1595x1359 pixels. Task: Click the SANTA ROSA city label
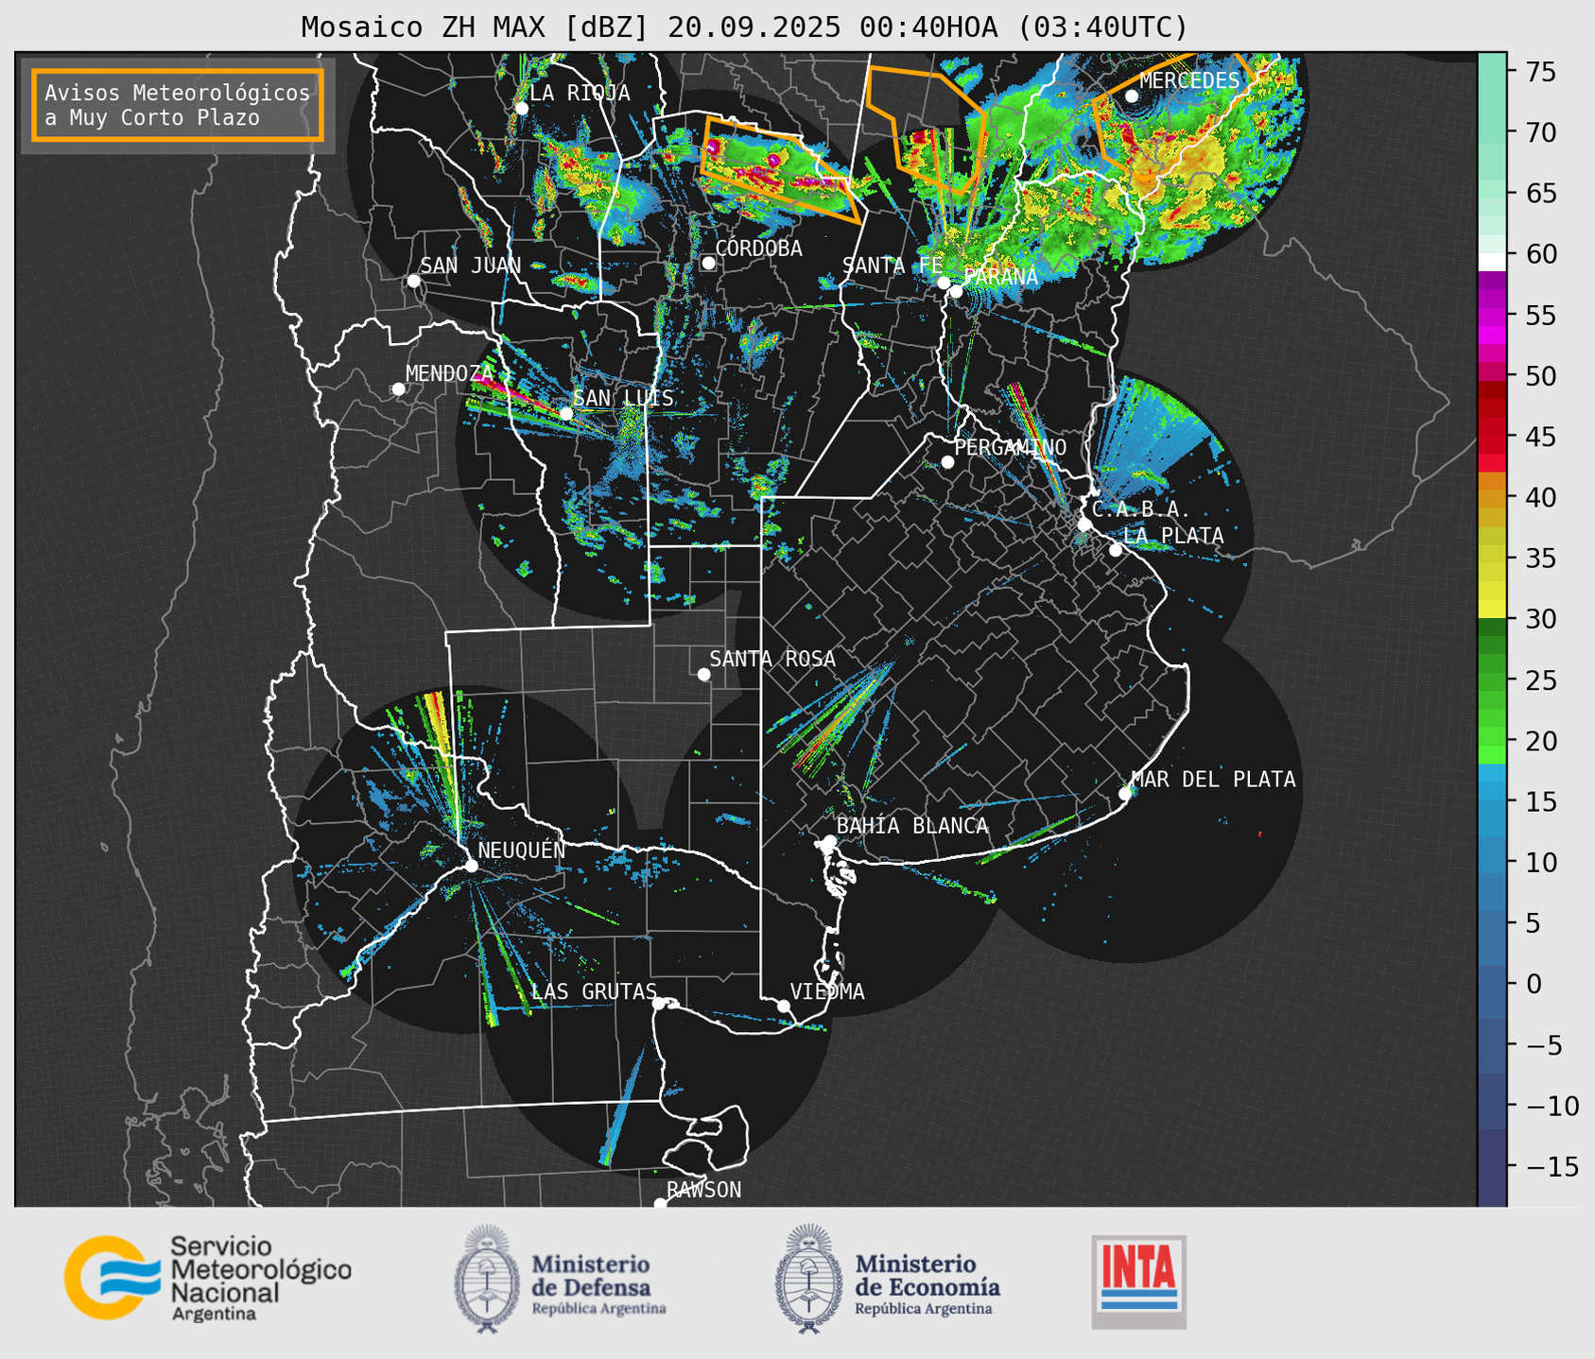click(x=772, y=659)
